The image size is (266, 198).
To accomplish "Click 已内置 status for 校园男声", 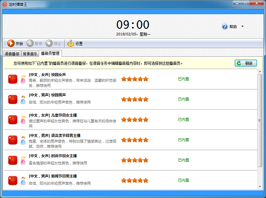I will click(x=184, y=99).
